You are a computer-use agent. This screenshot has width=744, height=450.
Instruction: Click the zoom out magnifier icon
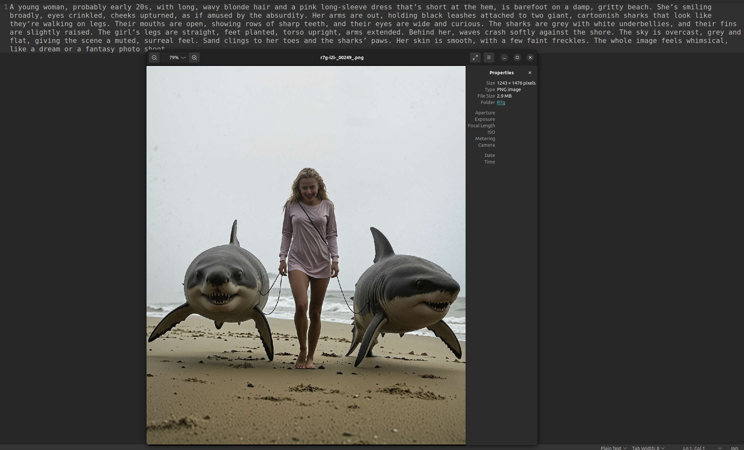coord(154,58)
